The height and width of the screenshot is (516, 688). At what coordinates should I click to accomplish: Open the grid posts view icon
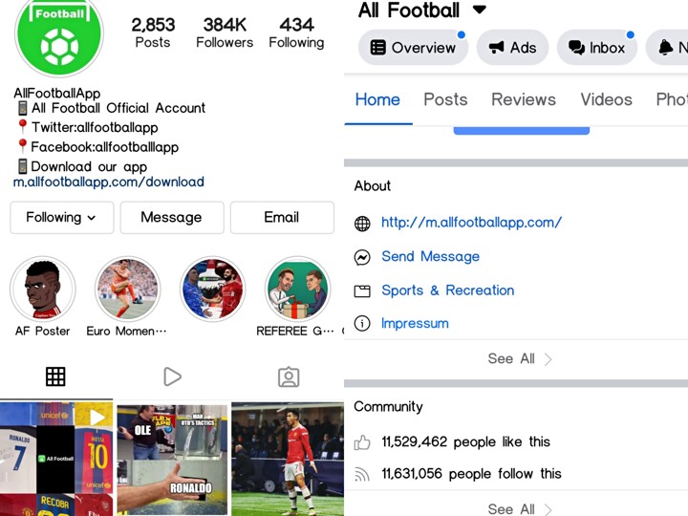point(55,376)
